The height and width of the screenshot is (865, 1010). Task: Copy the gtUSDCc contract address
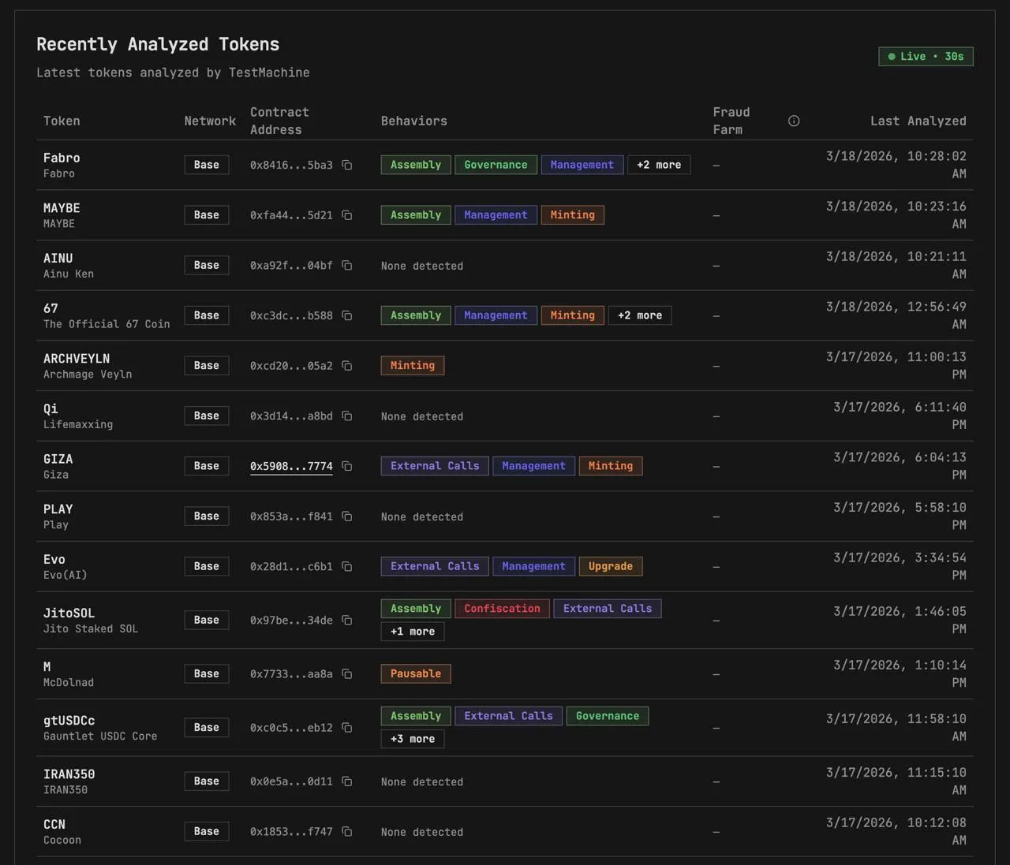[x=347, y=727]
